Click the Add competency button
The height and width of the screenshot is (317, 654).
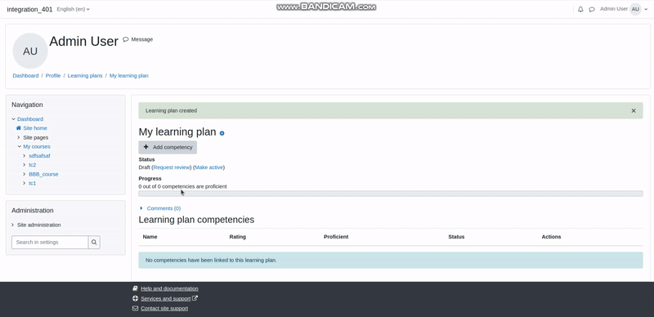(x=168, y=147)
